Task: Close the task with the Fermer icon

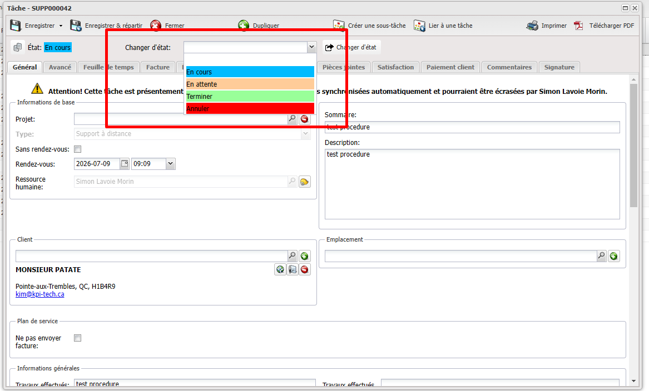Action: pyautogui.click(x=156, y=25)
